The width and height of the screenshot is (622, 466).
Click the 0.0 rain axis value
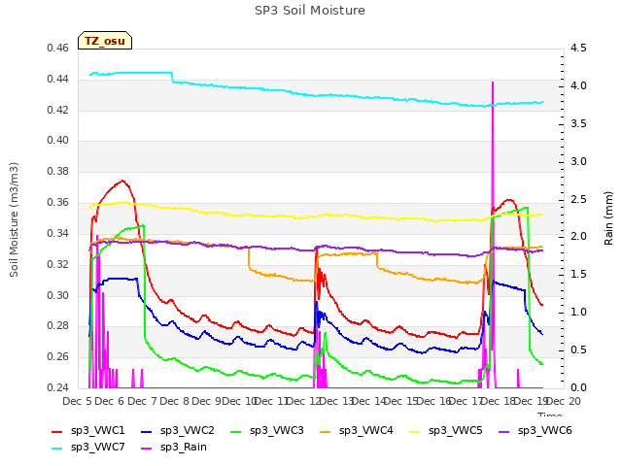coord(578,387)
